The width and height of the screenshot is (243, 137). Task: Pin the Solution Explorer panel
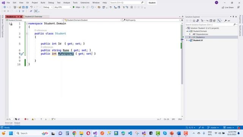point(233,17)
